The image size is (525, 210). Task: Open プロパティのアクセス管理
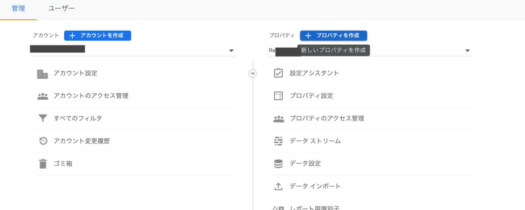tap(371, 119)
